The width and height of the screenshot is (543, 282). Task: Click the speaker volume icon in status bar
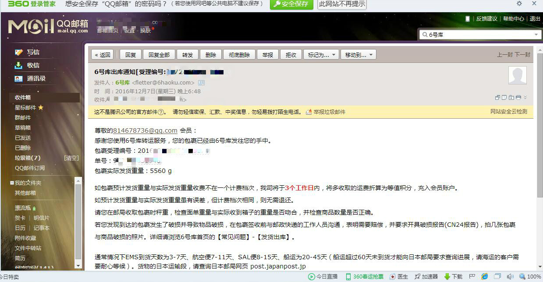pos(510,277)
